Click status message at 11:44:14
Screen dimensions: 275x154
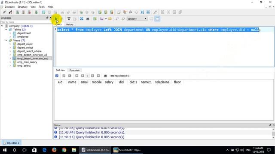[92, 137]
